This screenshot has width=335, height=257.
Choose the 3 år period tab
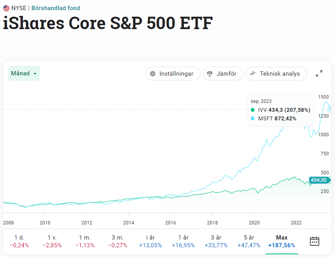216,241
